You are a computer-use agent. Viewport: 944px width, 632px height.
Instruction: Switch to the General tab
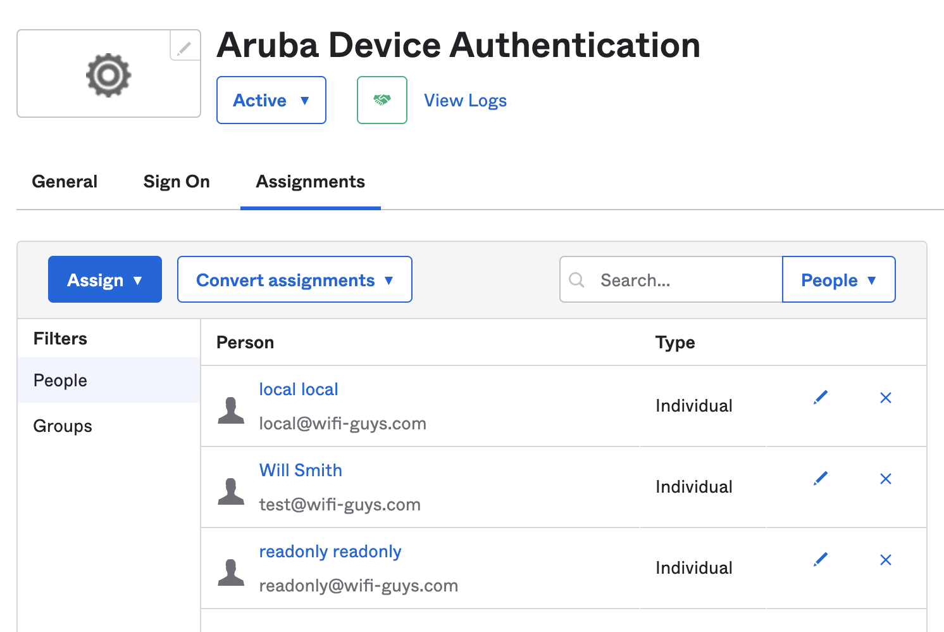(x=64, y=182)
